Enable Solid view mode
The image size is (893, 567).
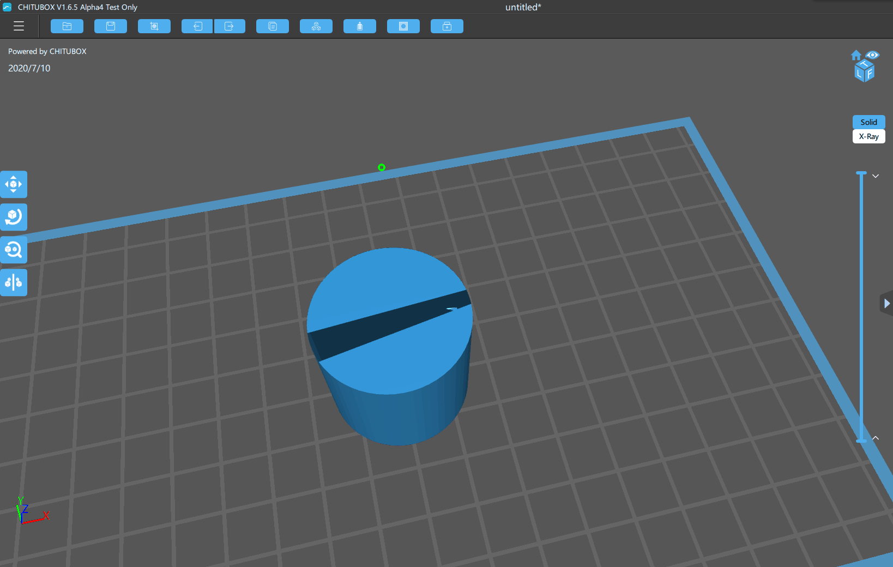[868, 122]
